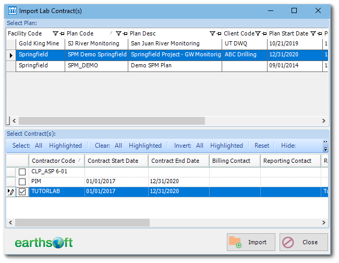Image resolution: width=339 pixels, height=263 pixels.
Task: Check the CLP_ASP 6-01 contract checkbox
Action: (x=22, y=172)
